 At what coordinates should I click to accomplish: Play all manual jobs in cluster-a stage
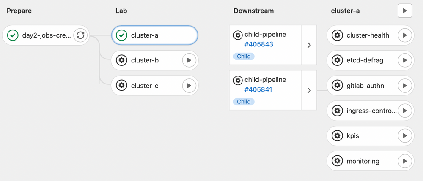click(405, 11)
